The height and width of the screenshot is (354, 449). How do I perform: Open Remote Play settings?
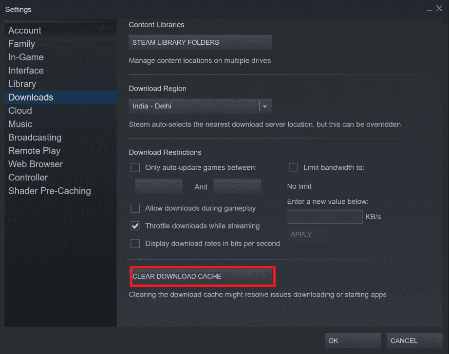34,151
